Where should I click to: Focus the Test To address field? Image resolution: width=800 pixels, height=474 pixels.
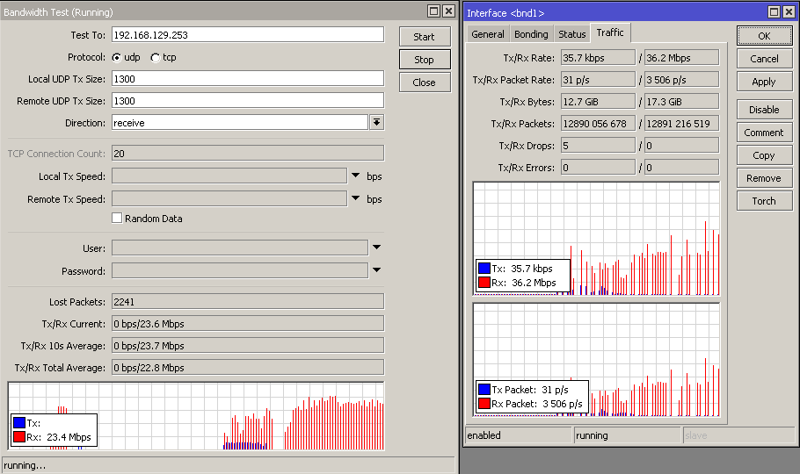[x=247, y=34]
